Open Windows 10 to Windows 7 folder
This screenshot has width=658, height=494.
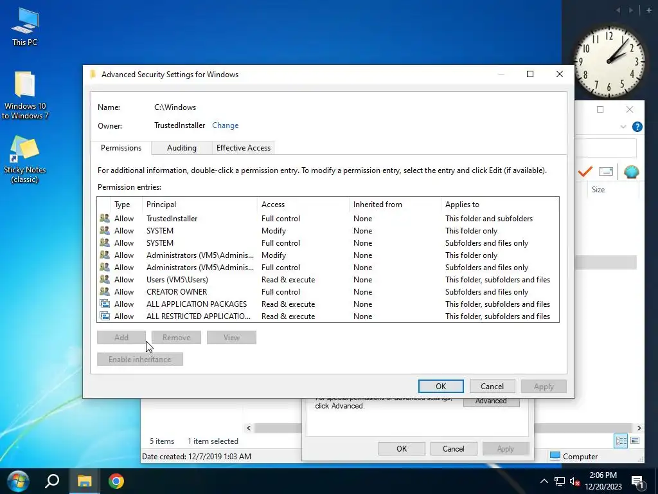tap(25, 96)
